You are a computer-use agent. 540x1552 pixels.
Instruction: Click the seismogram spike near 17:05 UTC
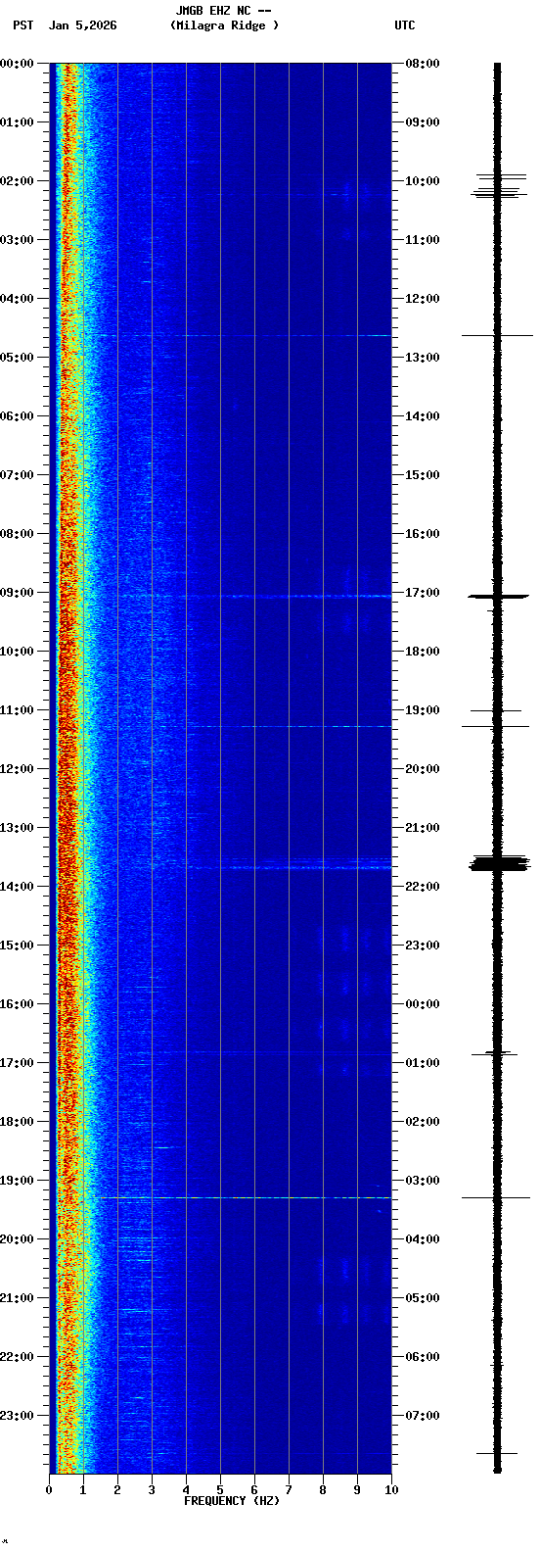499,596
